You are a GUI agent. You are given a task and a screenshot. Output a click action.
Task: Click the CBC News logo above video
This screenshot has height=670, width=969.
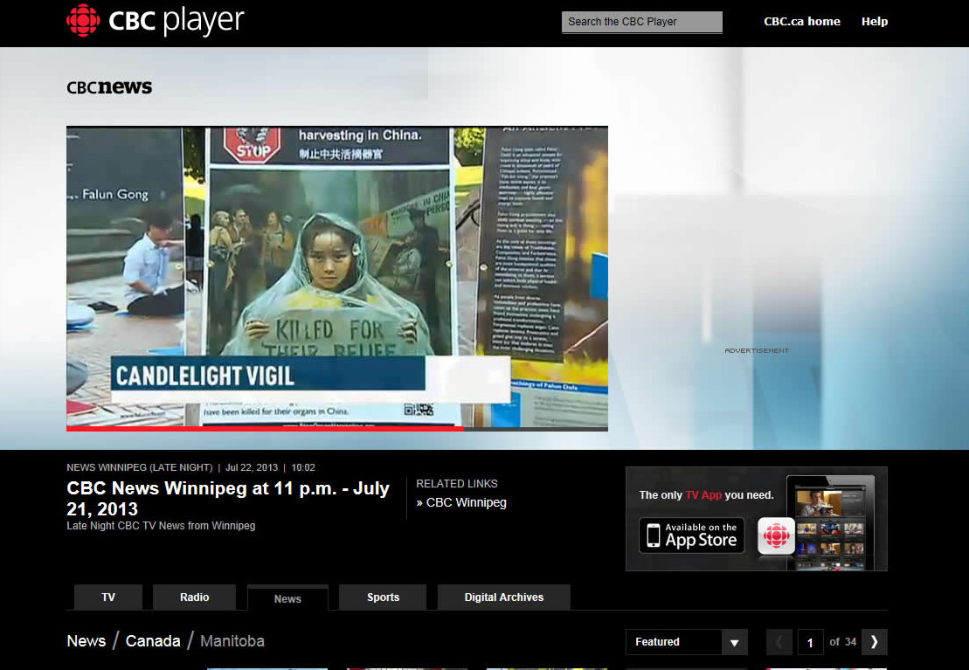[x=109, y=87]
